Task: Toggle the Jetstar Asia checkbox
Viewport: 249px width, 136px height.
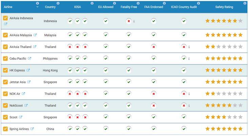Action: (5, 82)
